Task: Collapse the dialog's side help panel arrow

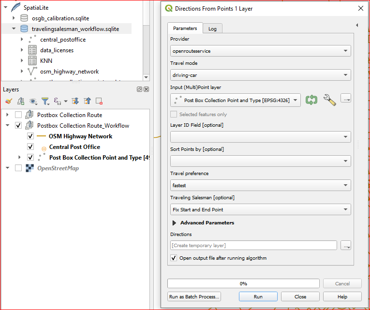Action: pos(357,25)
